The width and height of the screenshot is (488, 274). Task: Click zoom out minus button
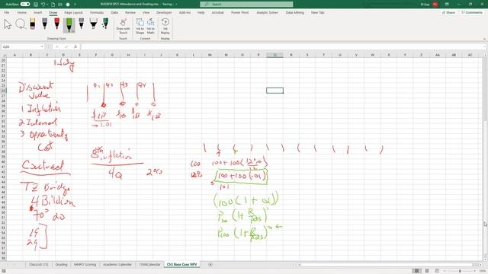coord(445,271)
